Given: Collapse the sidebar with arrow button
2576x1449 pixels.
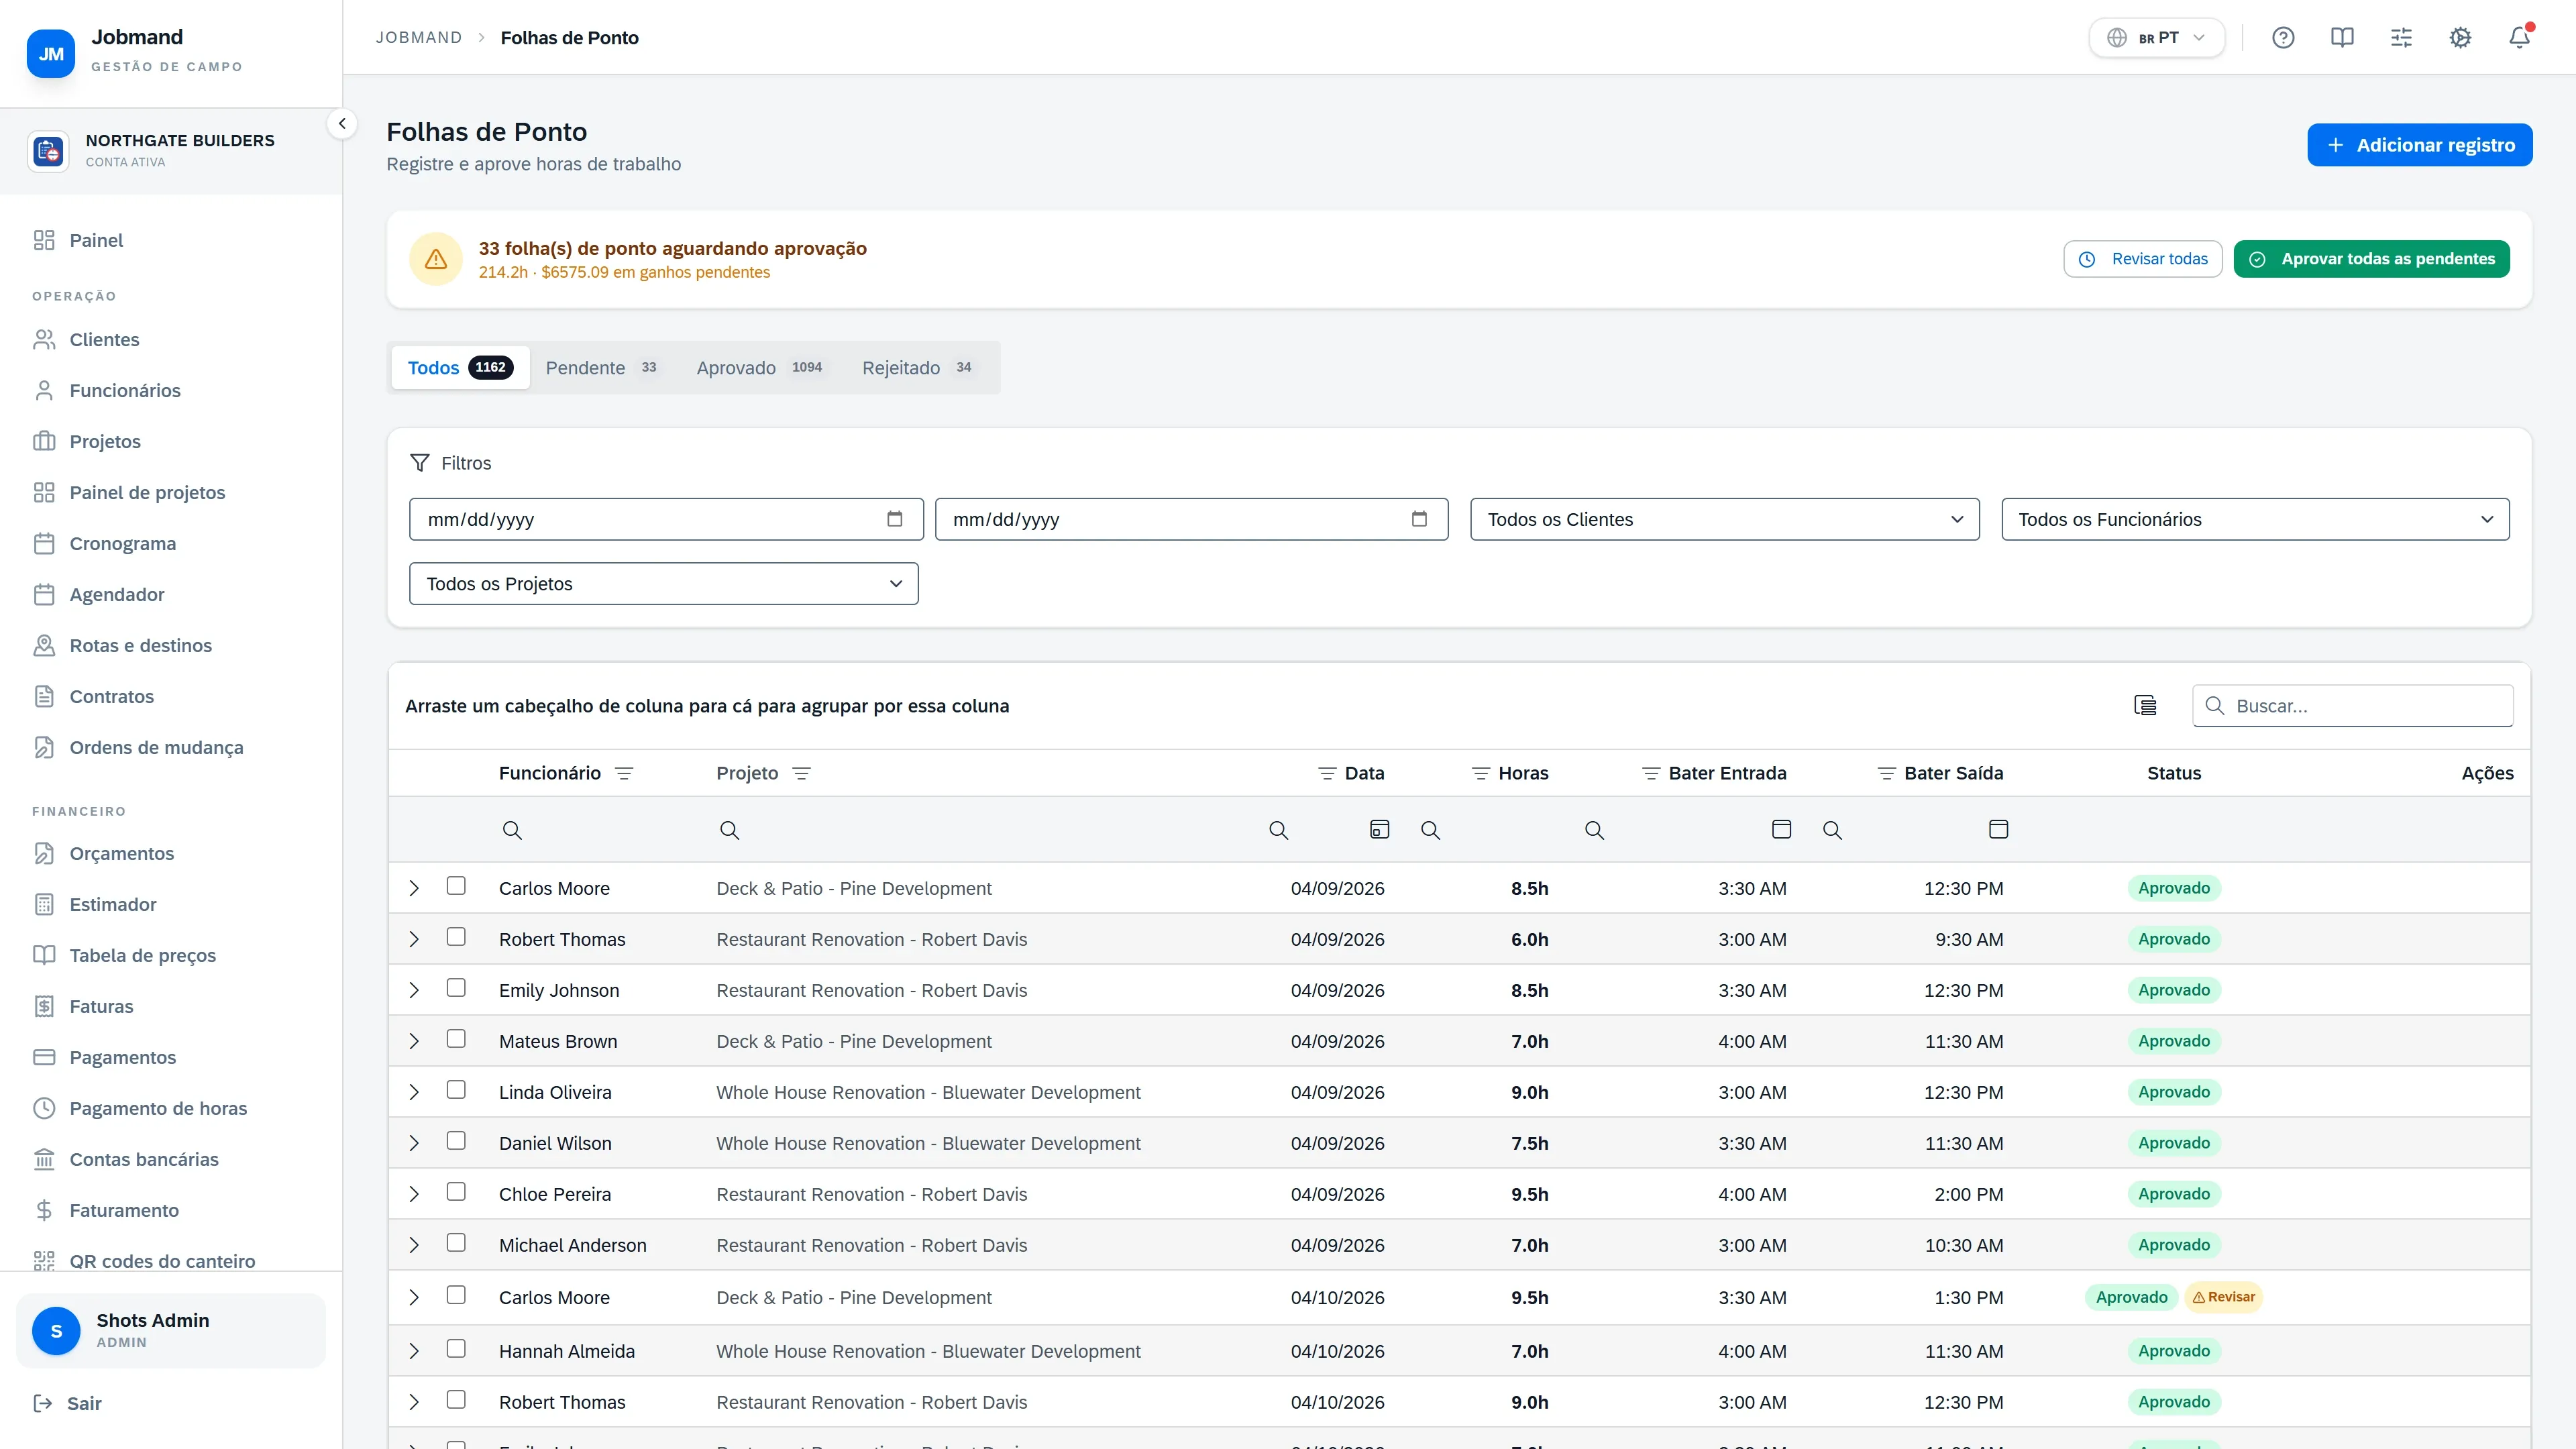Looking at the screenshot, I should point(342,124).
